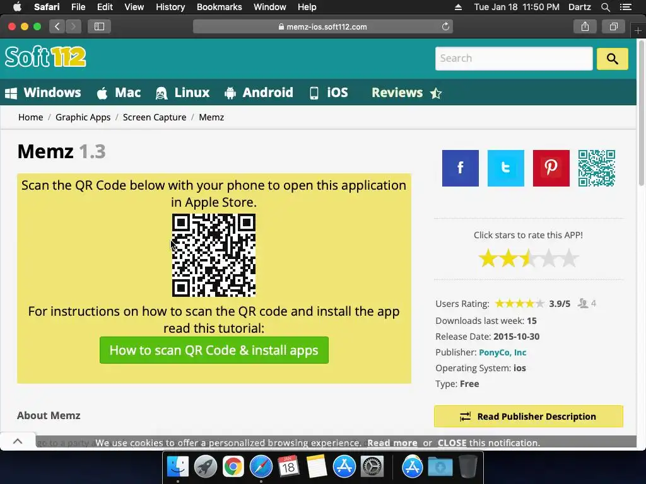646x484 pixels.
Task: Go to the Windows software section
Action: [43, 93]
